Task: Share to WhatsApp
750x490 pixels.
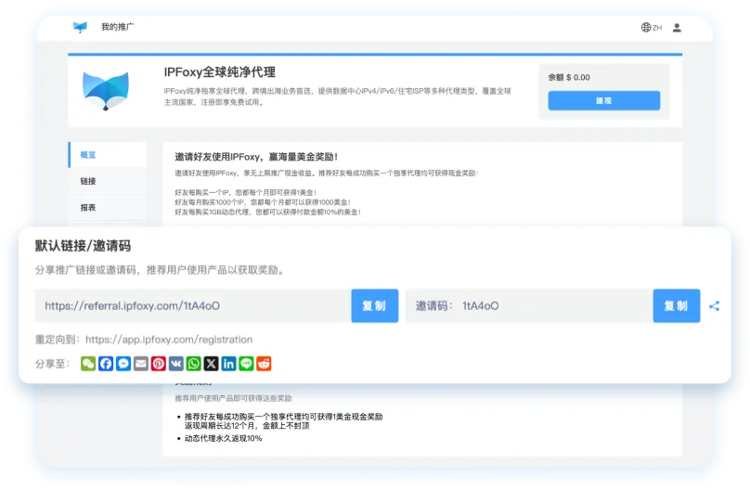Action: coord(194,364)
